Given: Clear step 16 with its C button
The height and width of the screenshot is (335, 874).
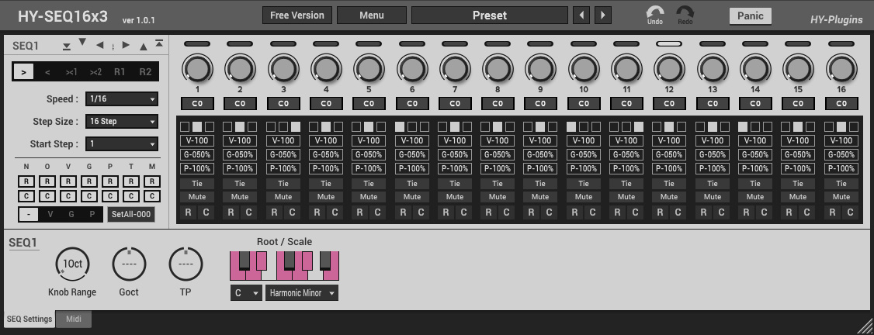Looking at the screenshot, I should [x=850, y=212].
